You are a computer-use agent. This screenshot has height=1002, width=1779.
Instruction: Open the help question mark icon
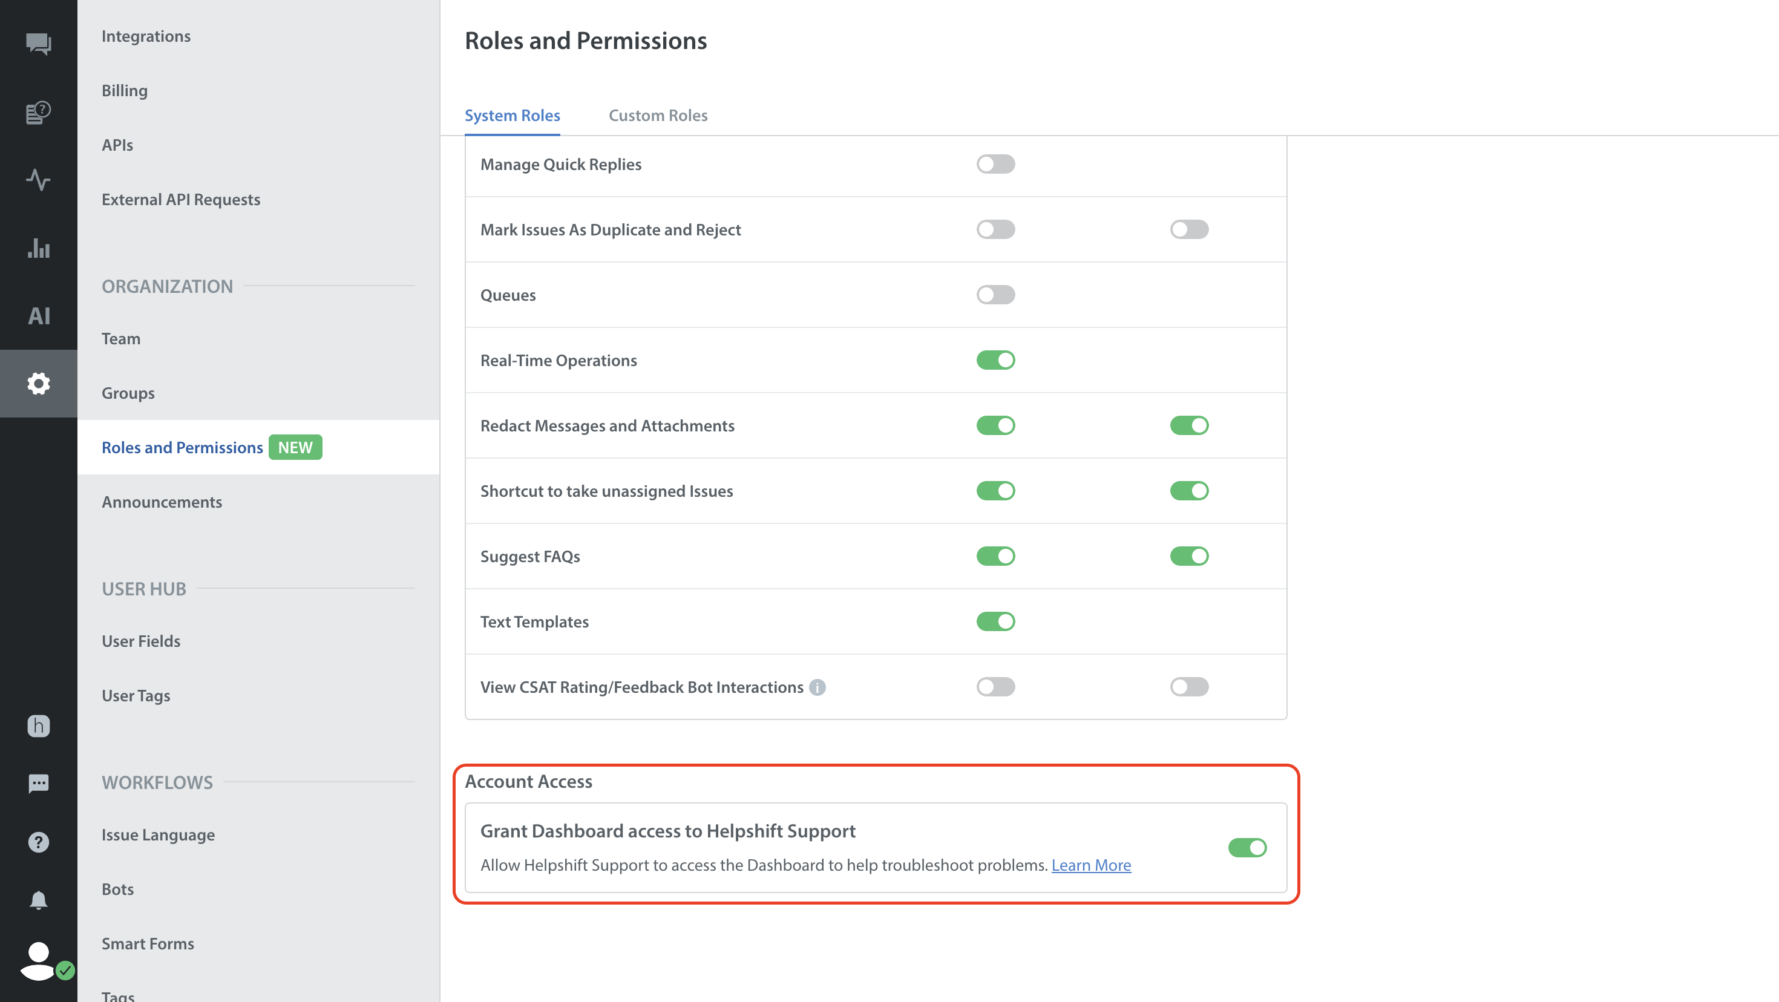pyautogui.click(x=39, y=842)
